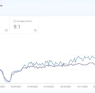The image size is (95, 93).
Task: Enable the Average position checkbox
Action: 15,21
